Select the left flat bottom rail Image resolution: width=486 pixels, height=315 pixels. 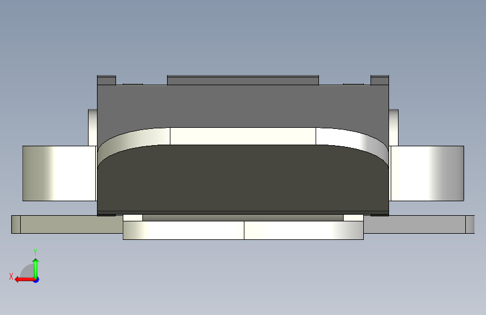67,224
